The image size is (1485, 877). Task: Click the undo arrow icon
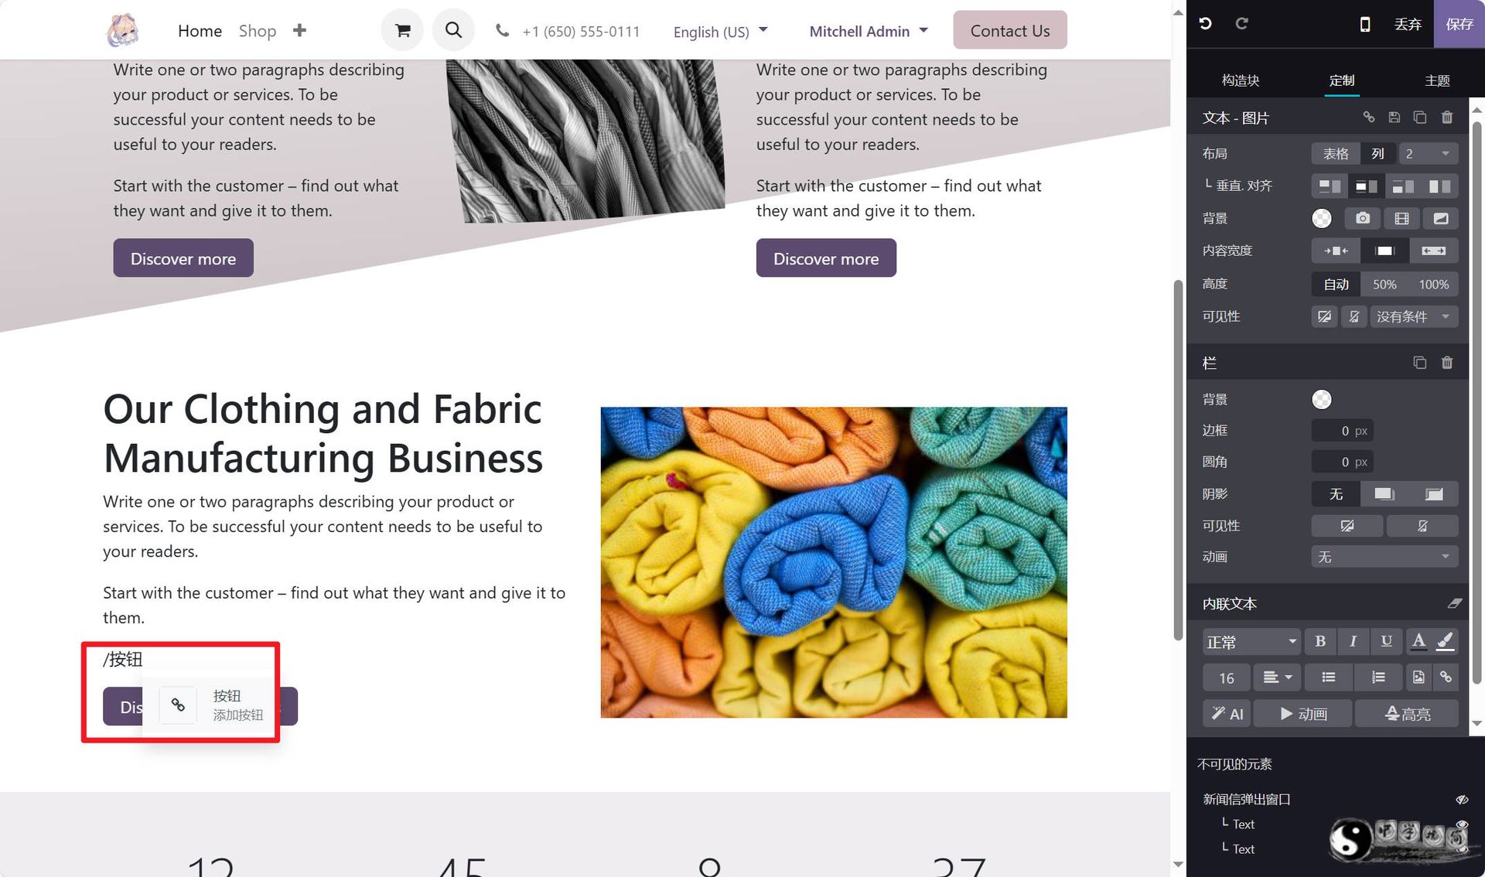[x=1205, y=24]
